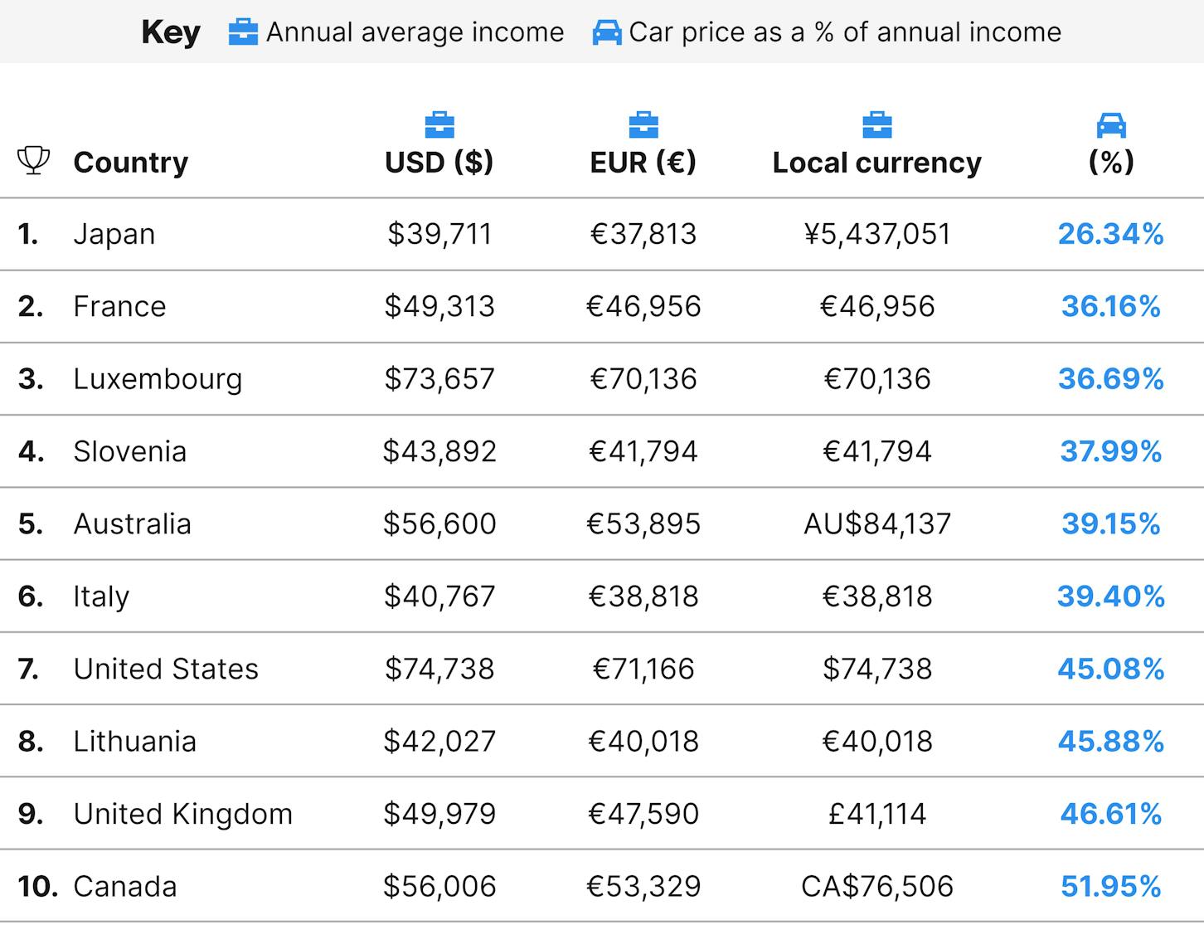Viewport: 1204px width, 925px height.
Task: Click Japan's 26.34% percentage value
Action: [x=1111, y=234]
